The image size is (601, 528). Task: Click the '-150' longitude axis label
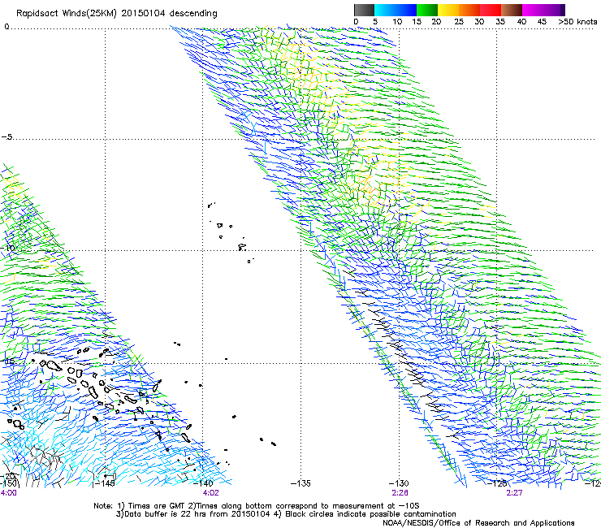[8, 483]
